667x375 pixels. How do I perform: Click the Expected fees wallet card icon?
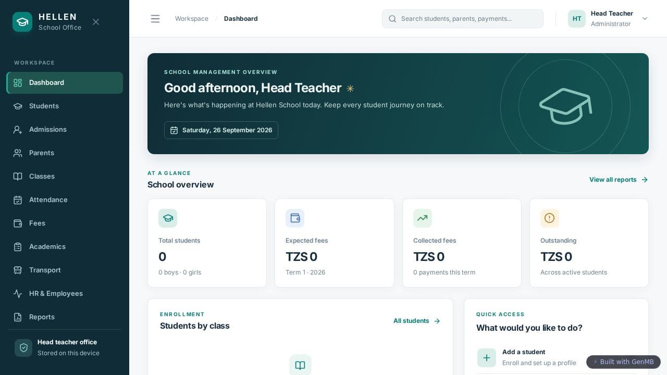[295, 218]
